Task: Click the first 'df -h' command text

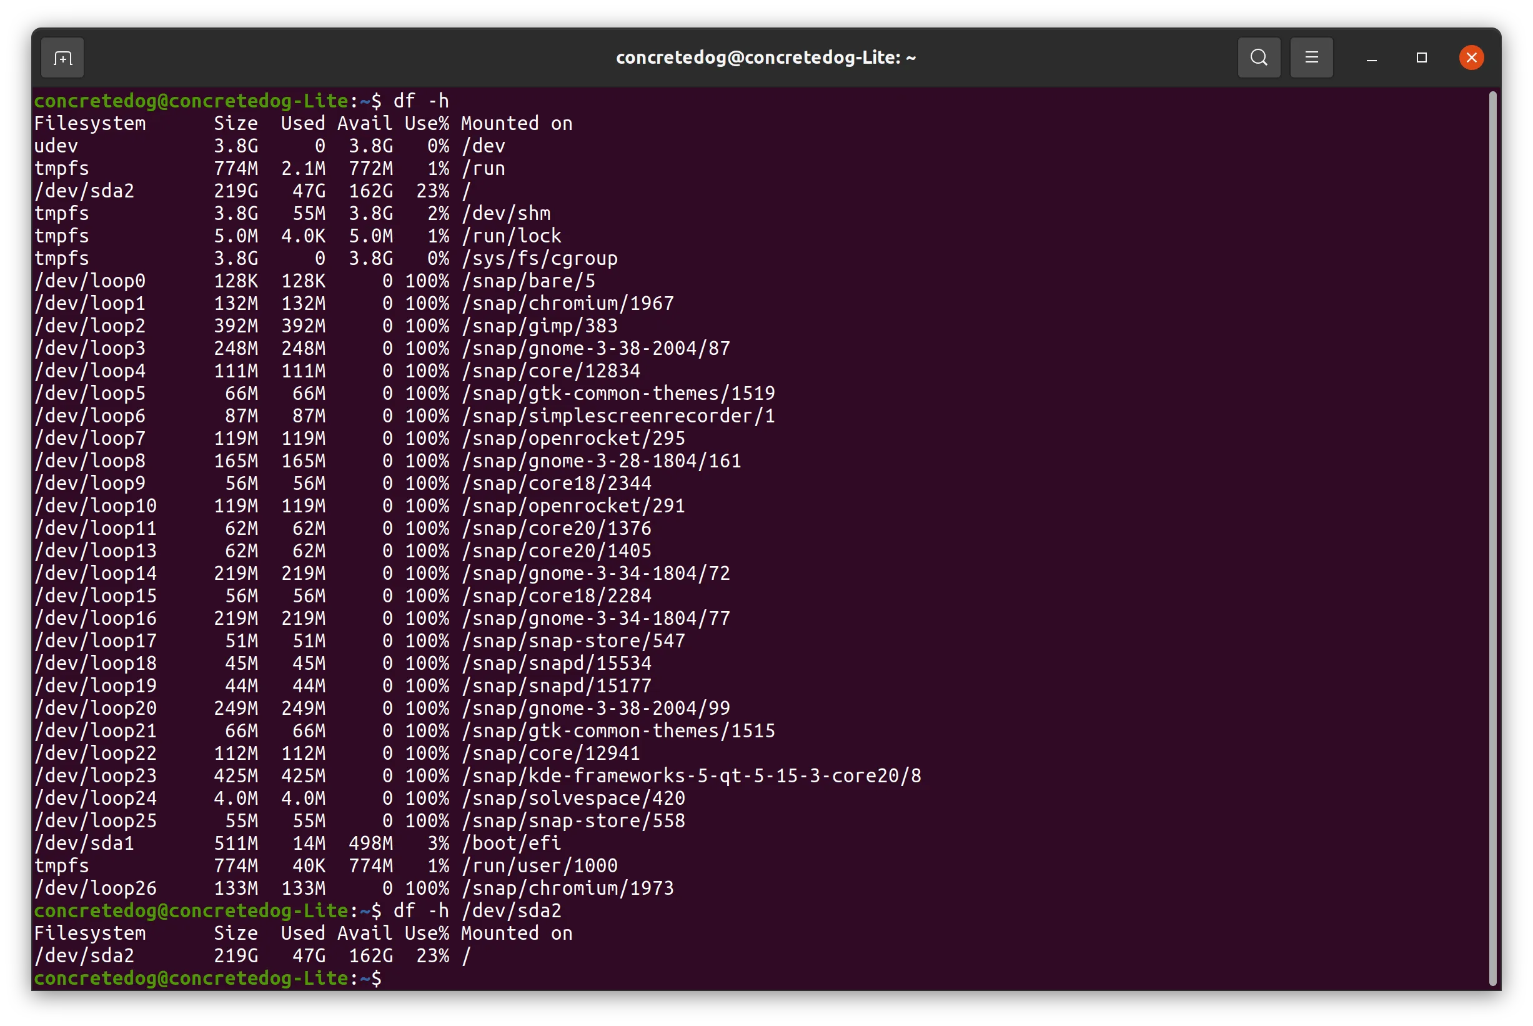Action: [x=420, y=101]
